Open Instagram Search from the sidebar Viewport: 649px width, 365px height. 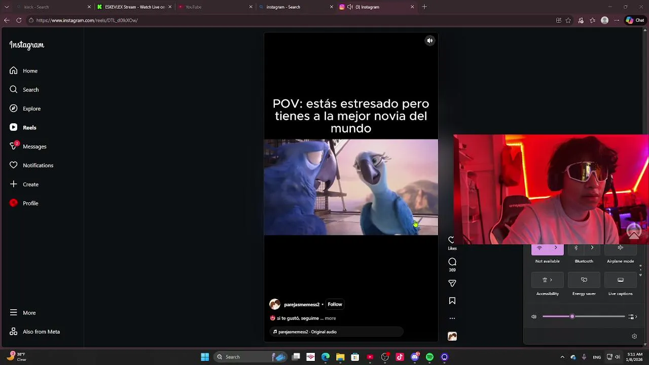(24, 90)
